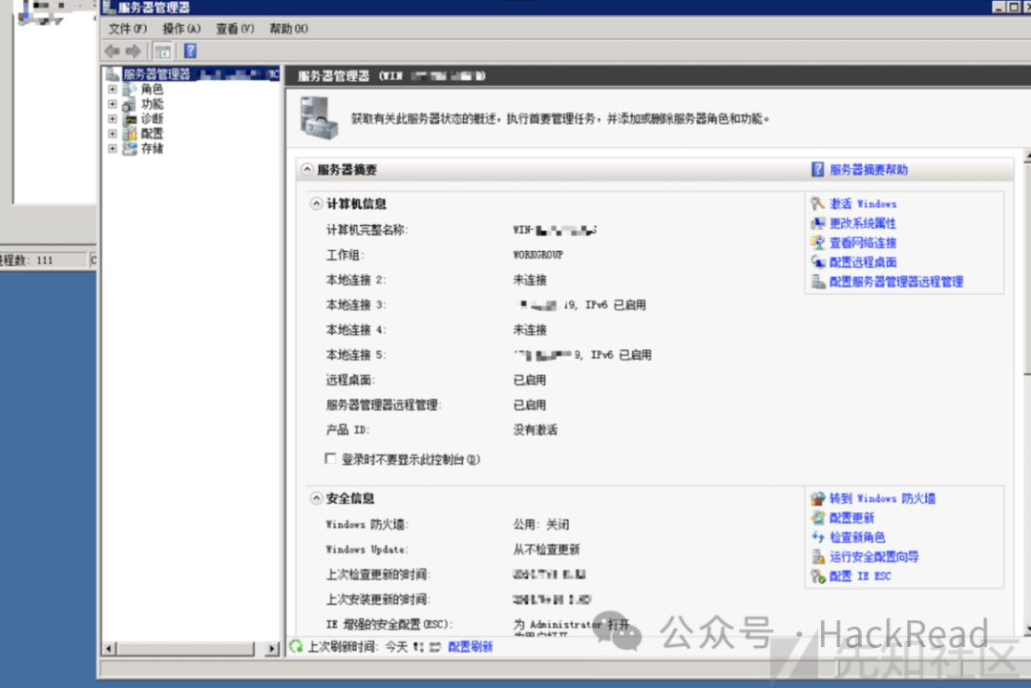Image resolution: width=1031 pixels, height=688 pixels.
Task: Click the key icon beside 激活 Windows
Action: pyautogui.click(x=817, y=203)
